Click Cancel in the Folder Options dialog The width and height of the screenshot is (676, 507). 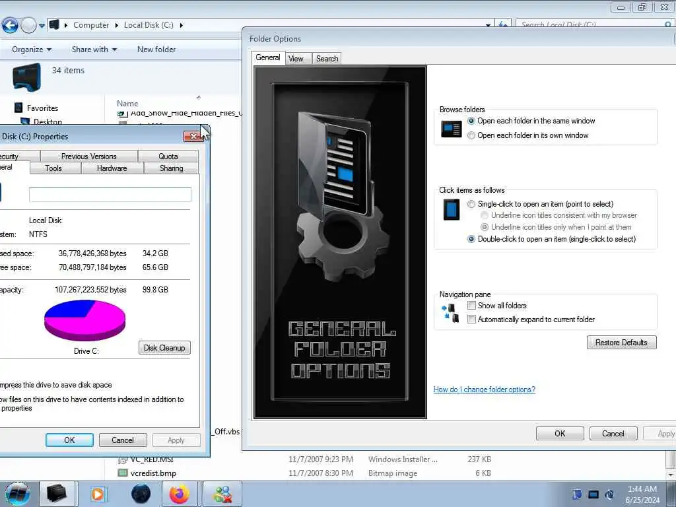[613, 433]
